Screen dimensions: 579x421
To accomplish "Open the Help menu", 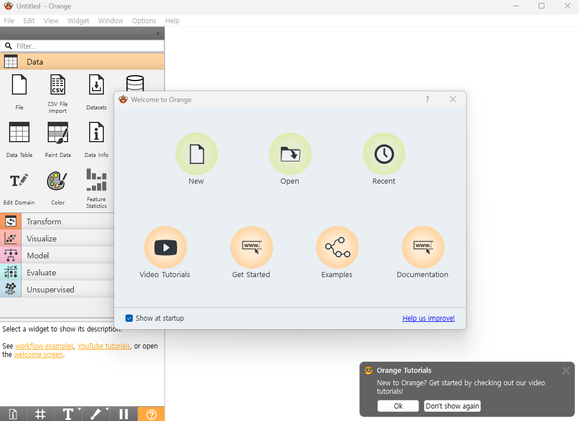I will 172,20.
